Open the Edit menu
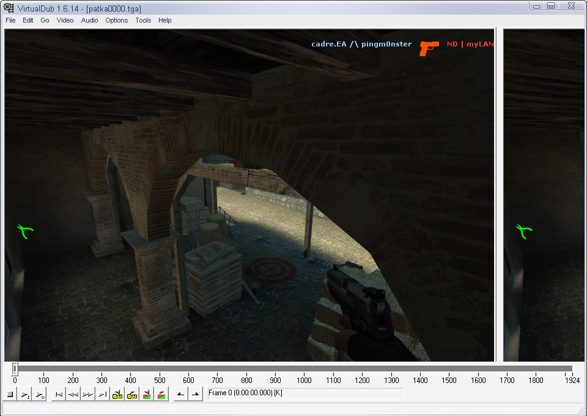This screenshot has height=416, width=587. tap(28, 20)
